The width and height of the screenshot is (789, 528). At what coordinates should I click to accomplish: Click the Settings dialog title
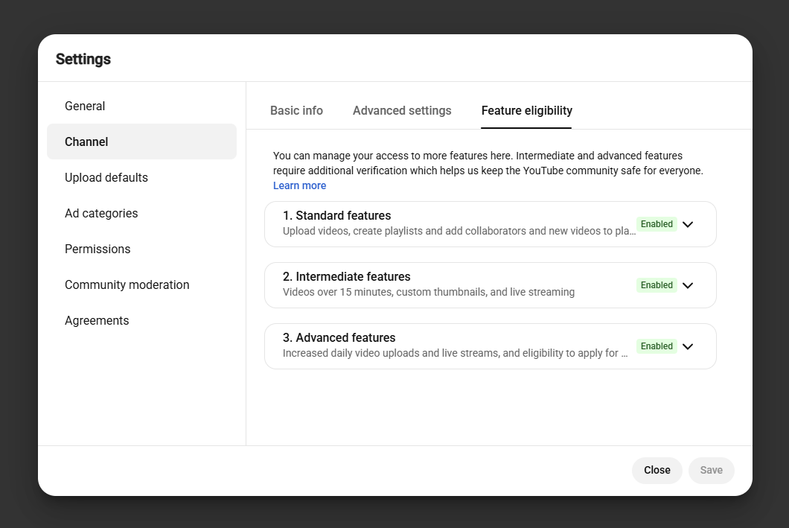(83, 60)
